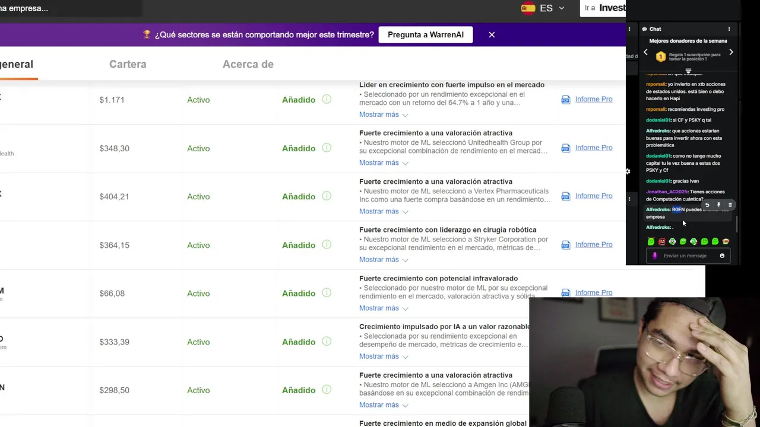Expand Mostrar más in the $1.171 row
Screen dimensions: 760x427
pos(384,114)
